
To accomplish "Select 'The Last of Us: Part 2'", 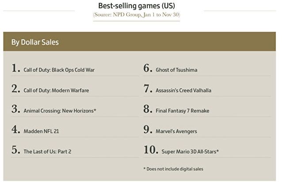I will pos(47,152).
